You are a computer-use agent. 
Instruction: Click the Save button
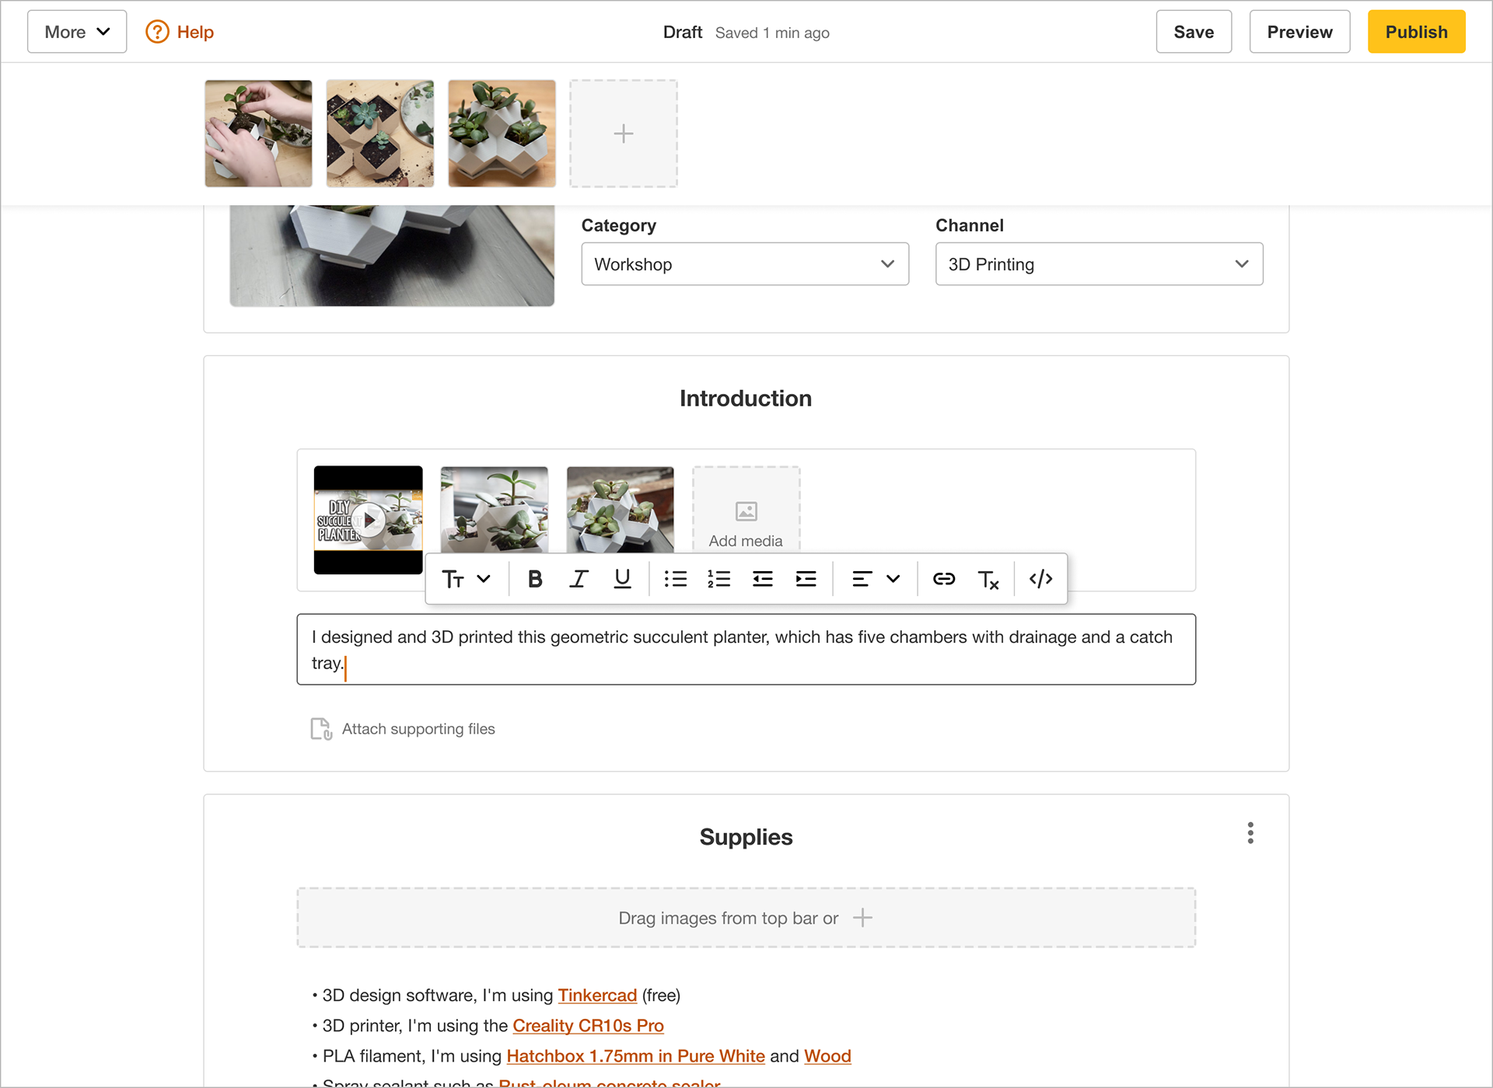[1194, 32]
